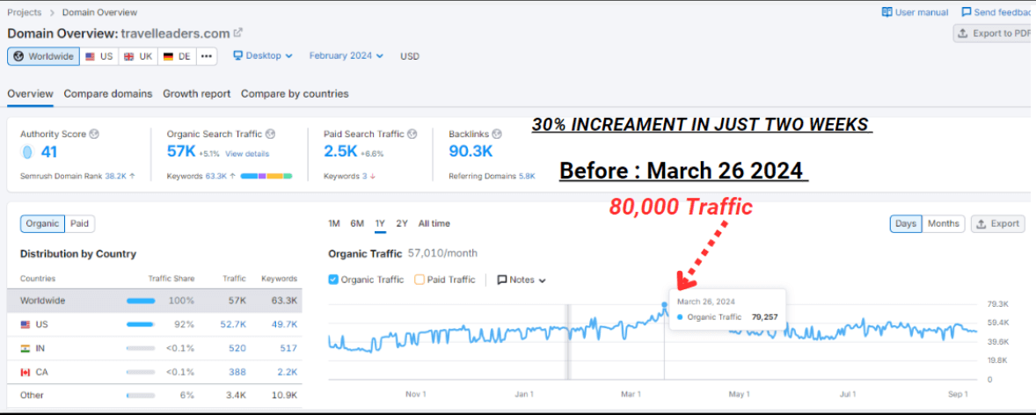Click the external link icon beside travelleaders.com

pyautogui.click(x=237, y=33)
